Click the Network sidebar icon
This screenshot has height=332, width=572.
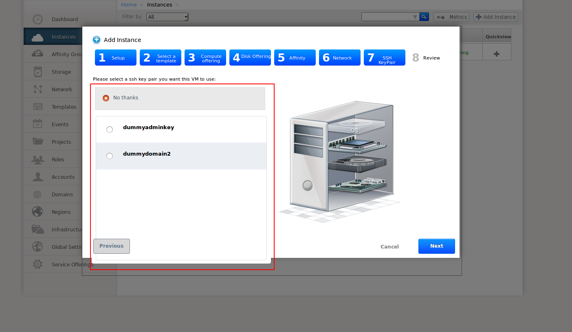coord(37,89)
